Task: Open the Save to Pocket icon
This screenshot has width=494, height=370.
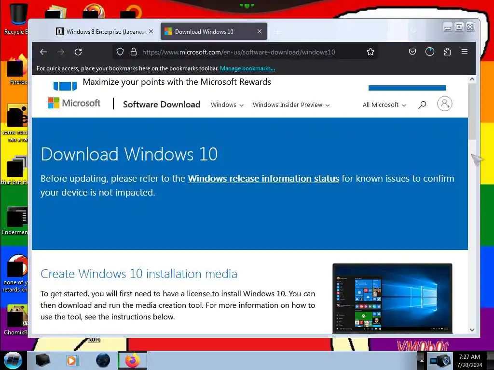Action: click(x=412, y=52)
